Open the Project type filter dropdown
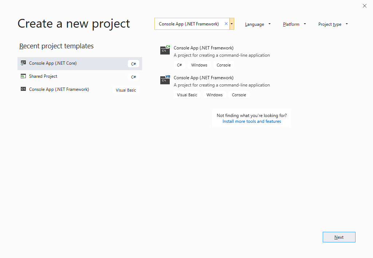Viewport: 373px width, 258px height. (x=332, y=24)
